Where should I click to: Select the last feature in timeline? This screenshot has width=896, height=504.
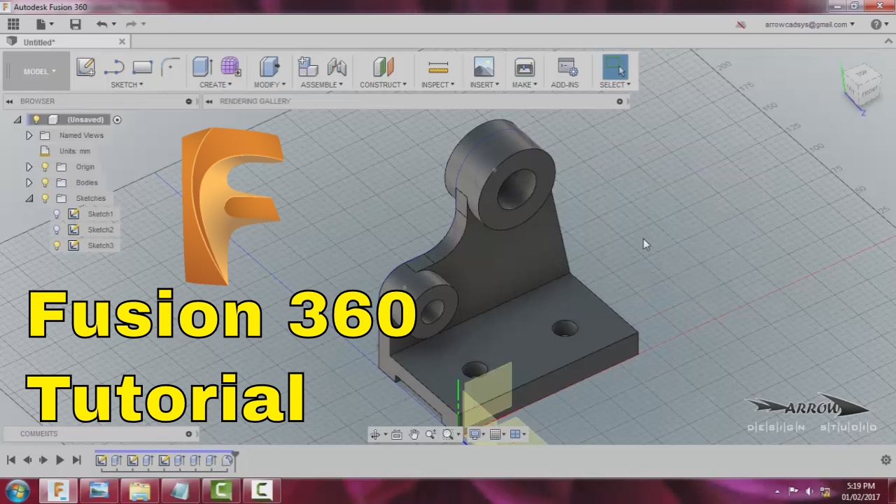227,461
